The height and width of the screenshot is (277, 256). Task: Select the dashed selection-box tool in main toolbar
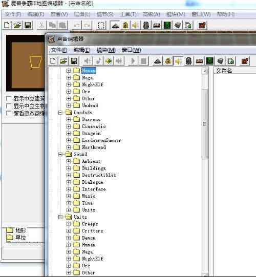101,25
